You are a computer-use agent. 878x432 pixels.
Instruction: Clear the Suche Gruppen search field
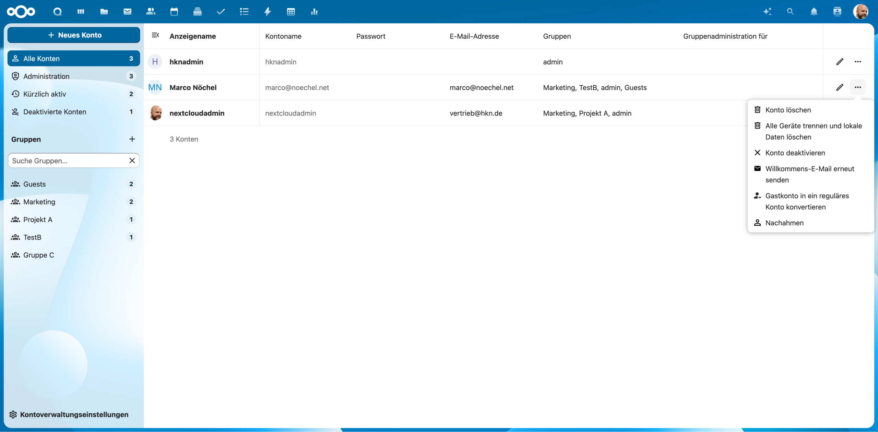(132, 160)
